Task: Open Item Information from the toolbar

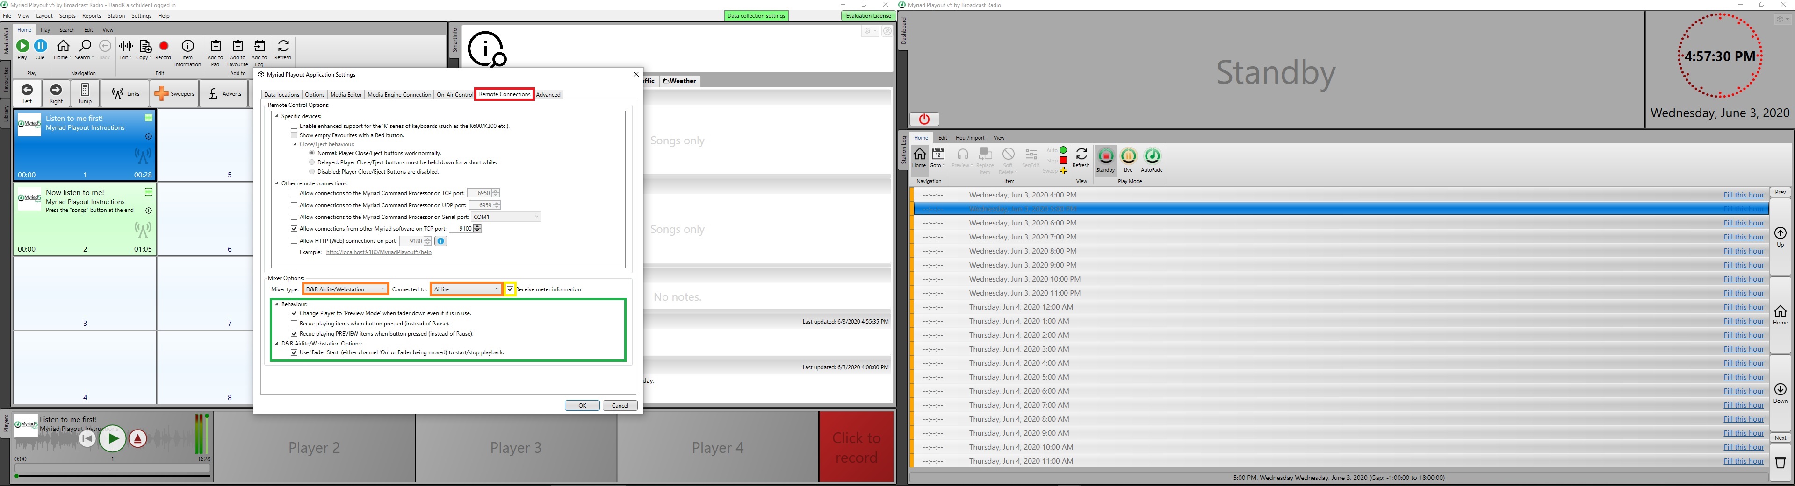Action: click(x=187, y=51)
